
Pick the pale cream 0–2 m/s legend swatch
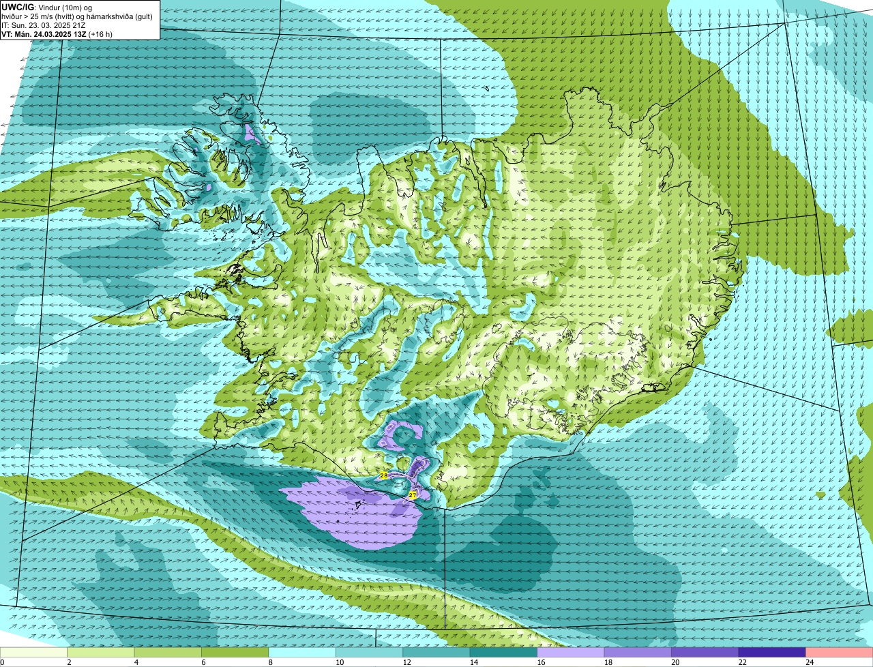click(34, 653)
